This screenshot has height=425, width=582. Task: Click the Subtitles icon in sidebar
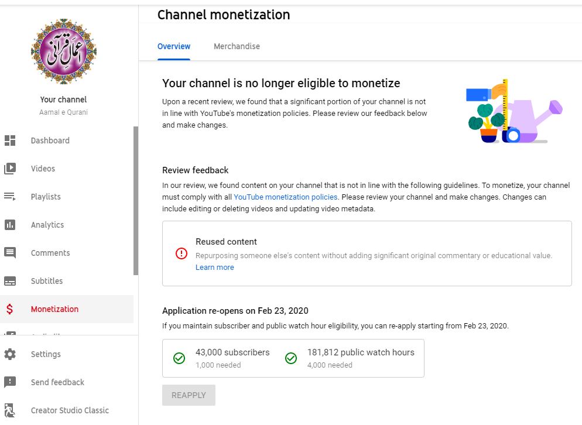(x=10, y=281)
